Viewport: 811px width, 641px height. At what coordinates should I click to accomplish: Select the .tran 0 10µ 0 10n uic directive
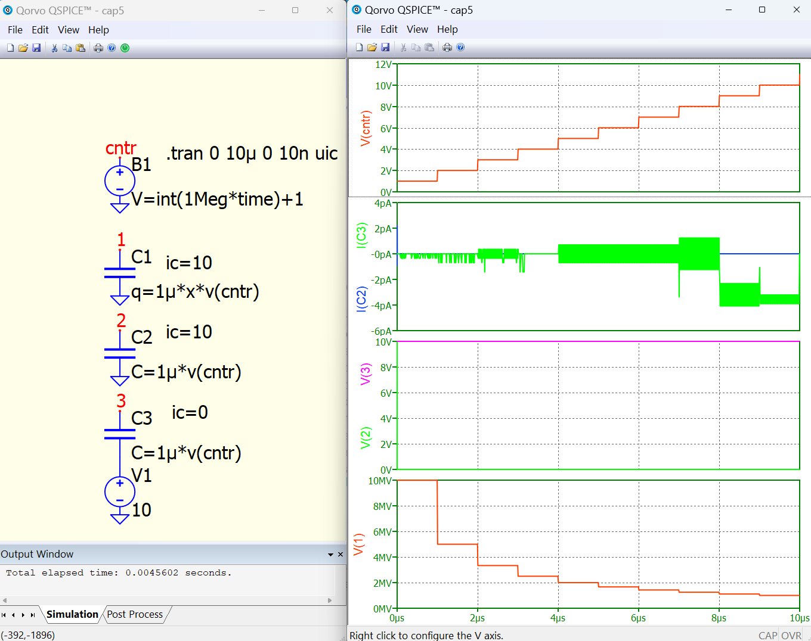click(x=252, y=154)
